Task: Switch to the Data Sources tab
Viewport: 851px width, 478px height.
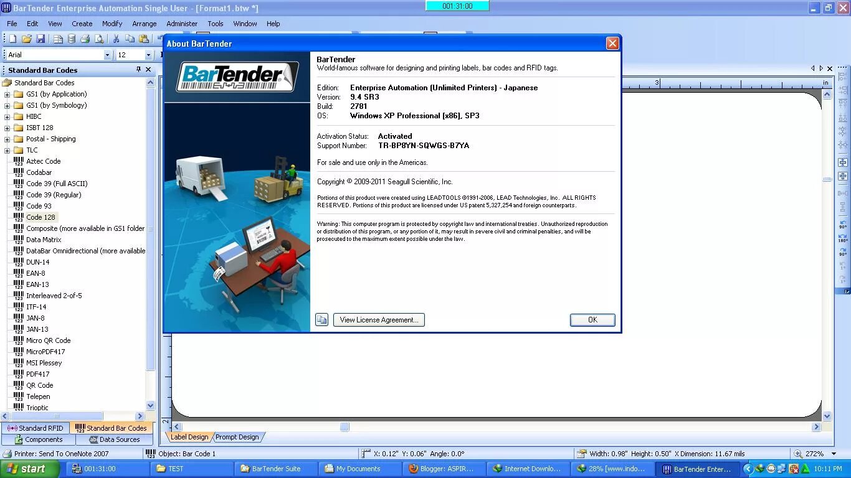Action: pyautogui.click(x=115, y=439)
